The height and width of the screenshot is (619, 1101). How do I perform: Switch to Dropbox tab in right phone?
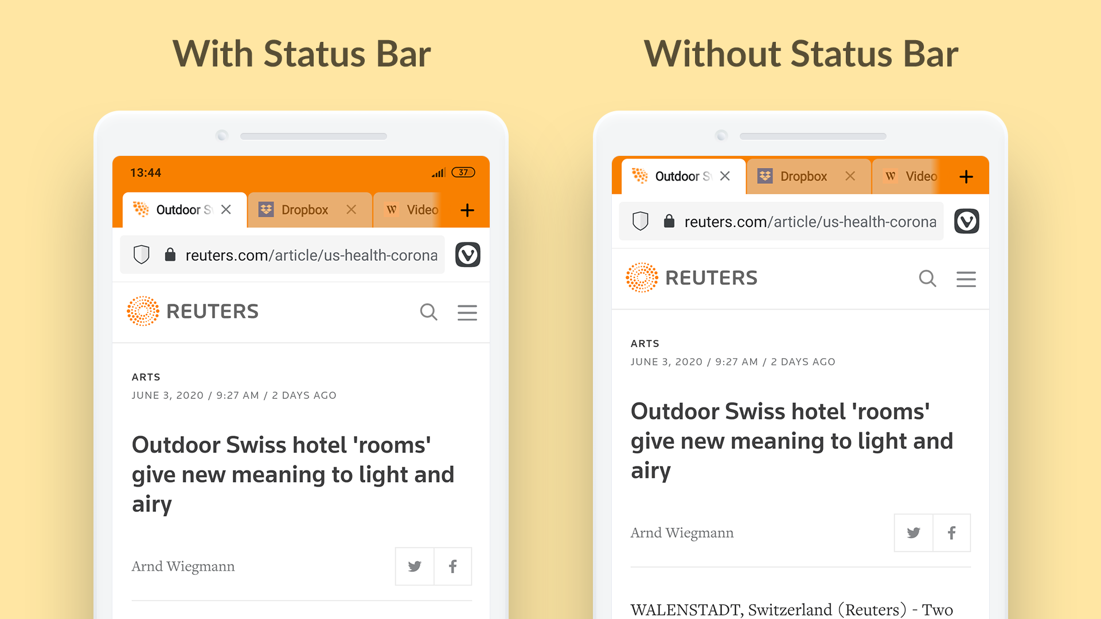click(809, 177)
